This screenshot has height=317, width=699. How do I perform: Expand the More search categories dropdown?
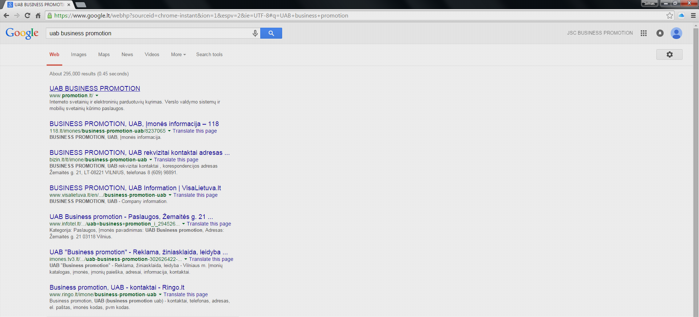178,54
